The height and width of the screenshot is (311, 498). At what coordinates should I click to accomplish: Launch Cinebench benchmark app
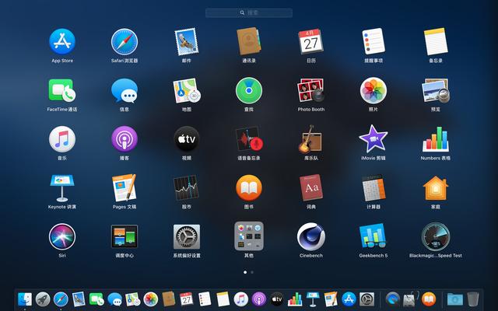point(311,236)
